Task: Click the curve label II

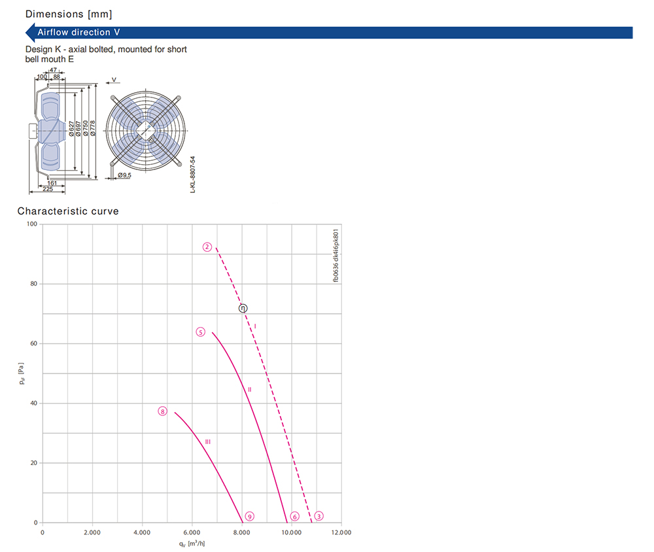Action: 250,389
